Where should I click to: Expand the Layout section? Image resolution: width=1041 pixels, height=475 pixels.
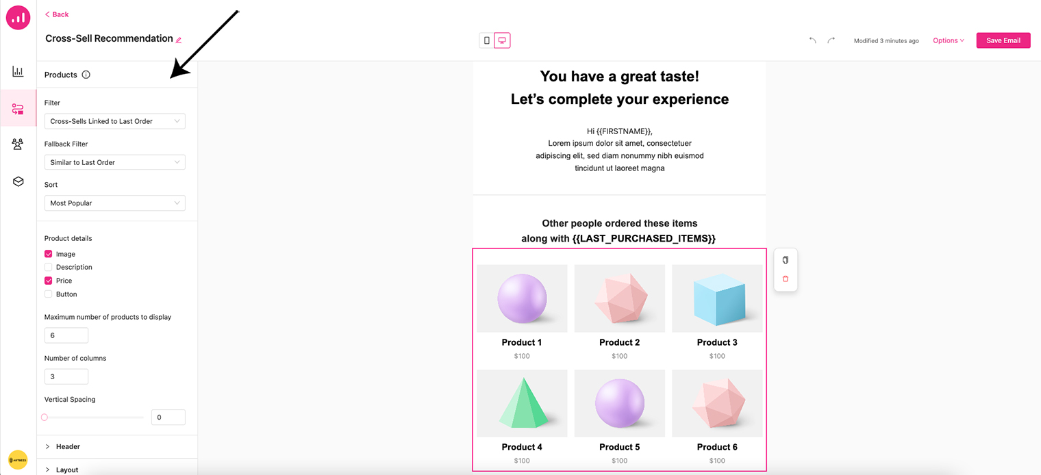coord(117,468)
